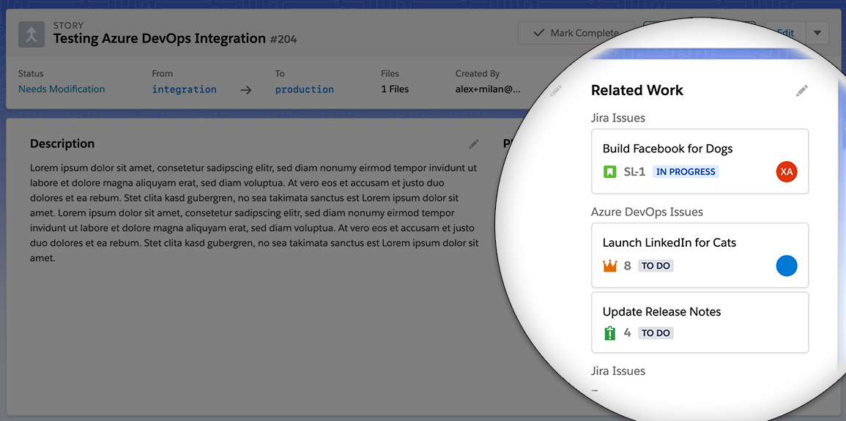Open the integration branch link
The image size is (846, 421).
coord(184,89)
